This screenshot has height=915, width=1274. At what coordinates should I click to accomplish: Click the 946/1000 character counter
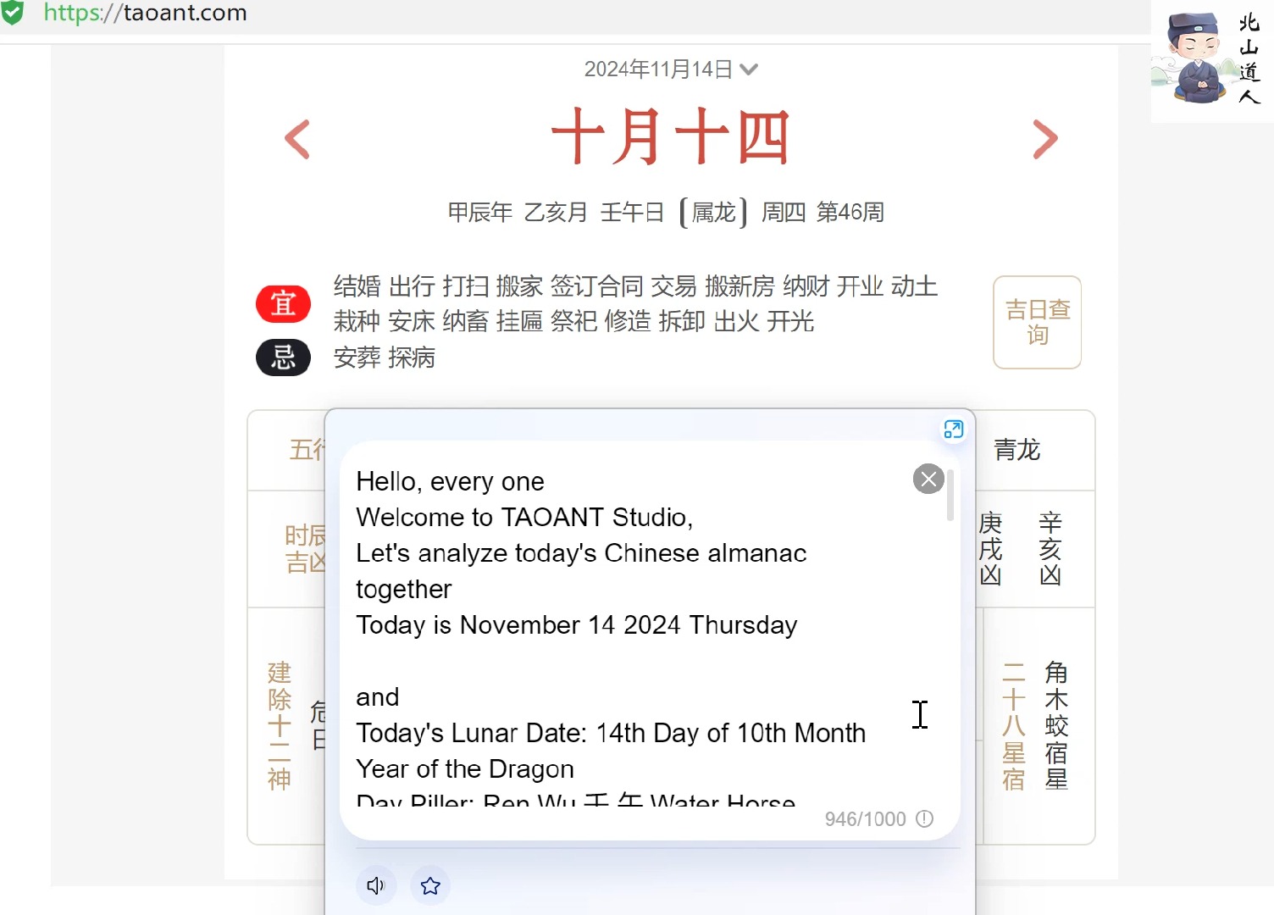point(865,819)
